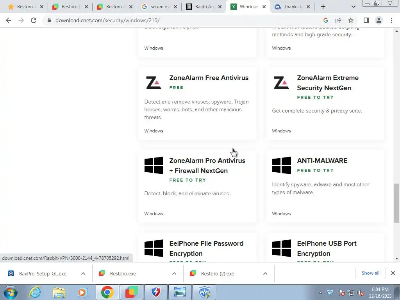This screenshot has height=300, width=400.
Task: Close the Baidu Antivirus tab
Action: pyautogui.click(x=220, y=7)
